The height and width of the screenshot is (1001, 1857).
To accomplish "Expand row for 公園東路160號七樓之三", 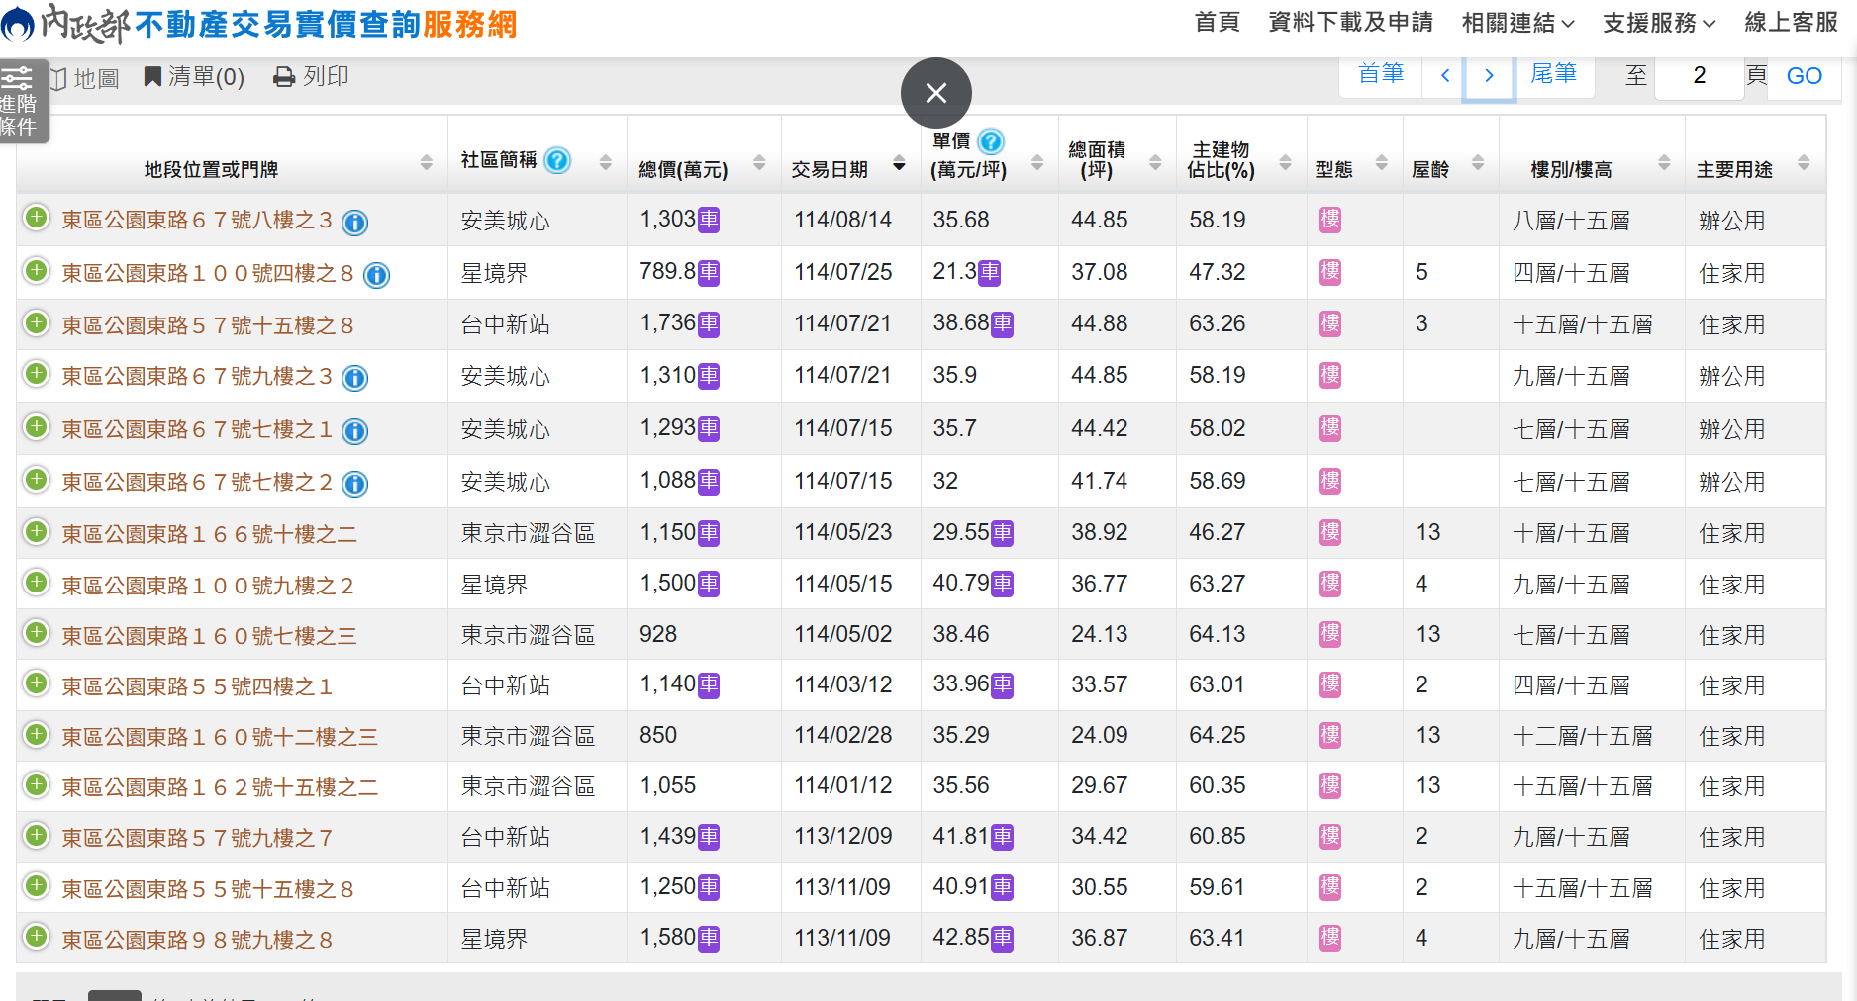I will [x=37, y=632].
